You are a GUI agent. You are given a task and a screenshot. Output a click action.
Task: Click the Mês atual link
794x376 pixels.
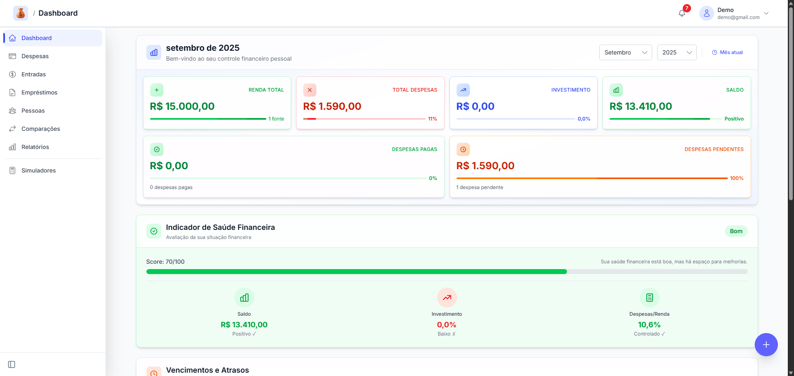click(727, 52)
